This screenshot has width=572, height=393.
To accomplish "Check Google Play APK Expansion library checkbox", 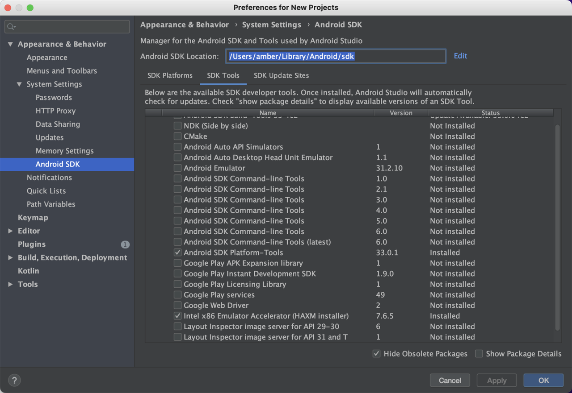I will tap(177, 263).
